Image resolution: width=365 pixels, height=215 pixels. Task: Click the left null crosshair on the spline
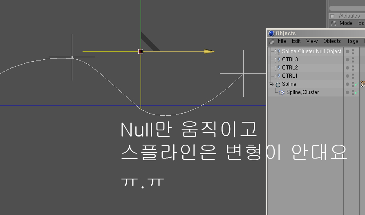click(72, 57)
